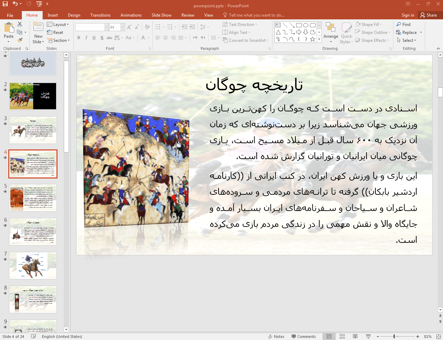Viewport: 443px width, 340px height.
Task: Set right-to-left text direction
Action: coord(203,38)
